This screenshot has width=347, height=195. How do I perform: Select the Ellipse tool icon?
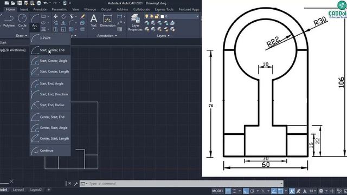pos(43,23)
